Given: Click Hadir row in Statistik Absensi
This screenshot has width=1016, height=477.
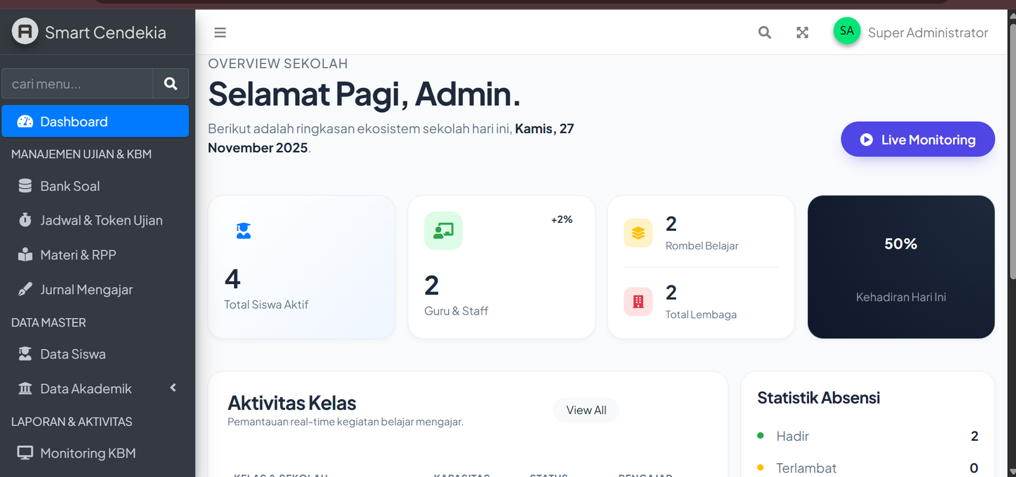Looking at the screenshot, I should 867,436.
